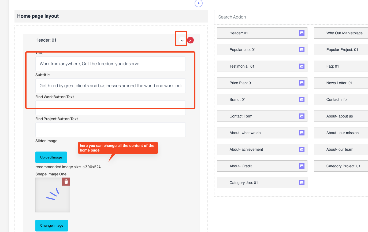Click into the Subtitle input field
Viewport: 368px width, 232px height.
pyautogui.click(x=110, y=86)
